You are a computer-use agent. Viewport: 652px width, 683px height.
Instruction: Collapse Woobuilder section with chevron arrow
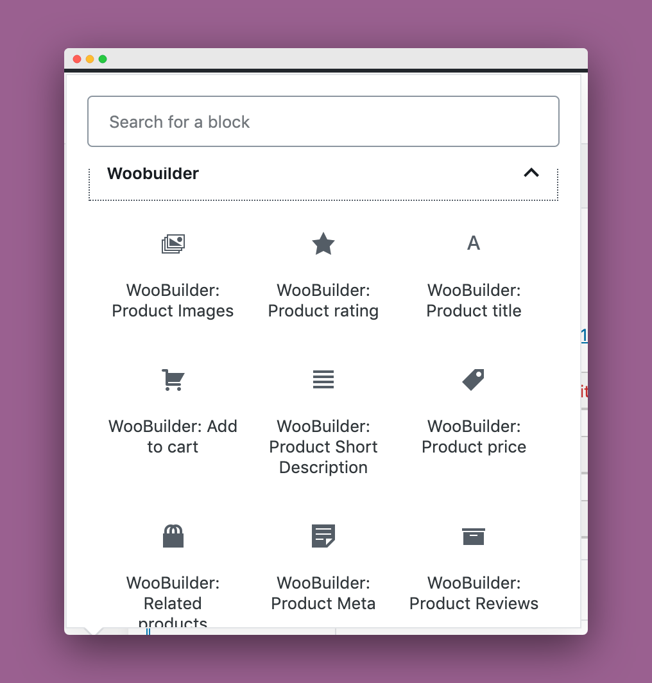[x=531, y=173]
